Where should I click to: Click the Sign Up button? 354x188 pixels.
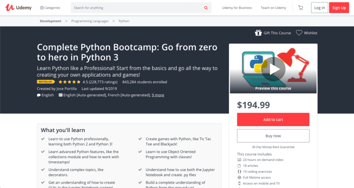coord(339,8)
